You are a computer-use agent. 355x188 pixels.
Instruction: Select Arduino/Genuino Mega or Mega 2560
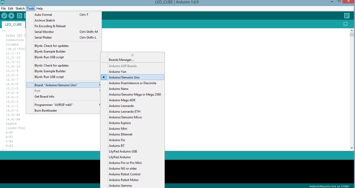[133, 95]
